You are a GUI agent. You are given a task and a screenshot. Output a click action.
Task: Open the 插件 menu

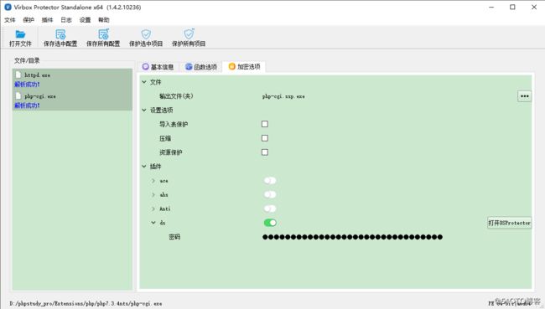(47, 20)
